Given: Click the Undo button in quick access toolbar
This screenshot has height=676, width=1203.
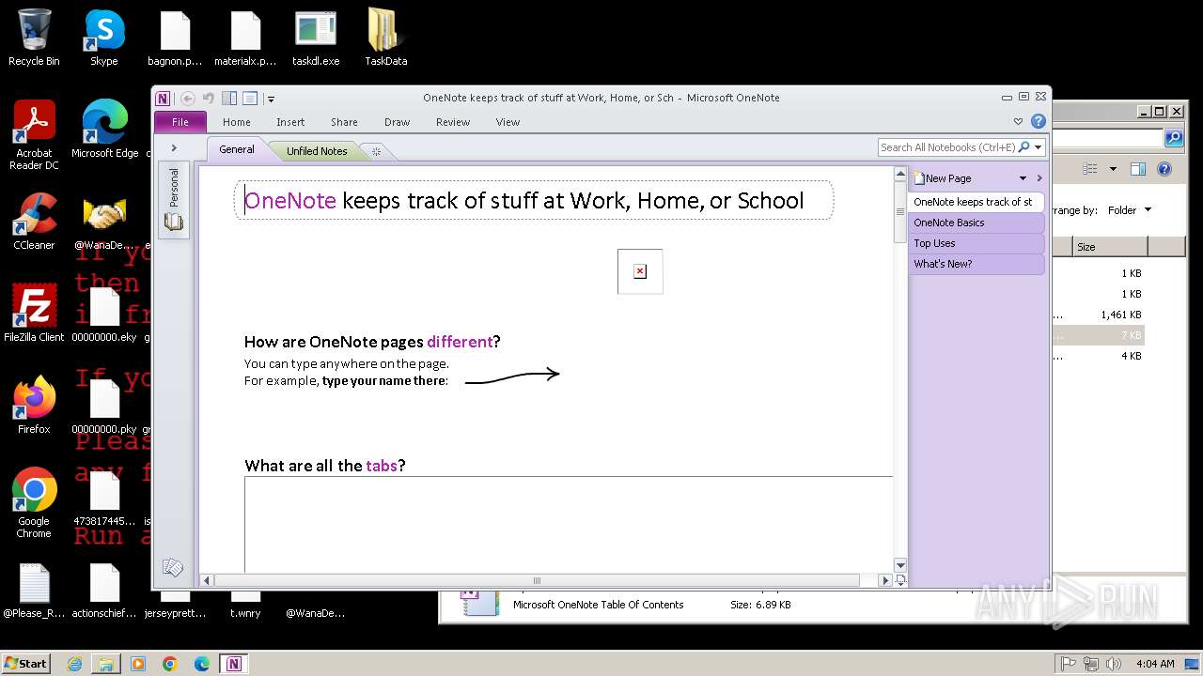Looking at the screenshot, I should [209, 98].
